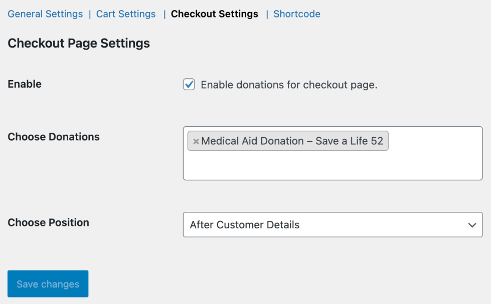This screenshot has height=304, width=491.
Task: Click inside the Choose Donations field
Action: pos(332,165)
